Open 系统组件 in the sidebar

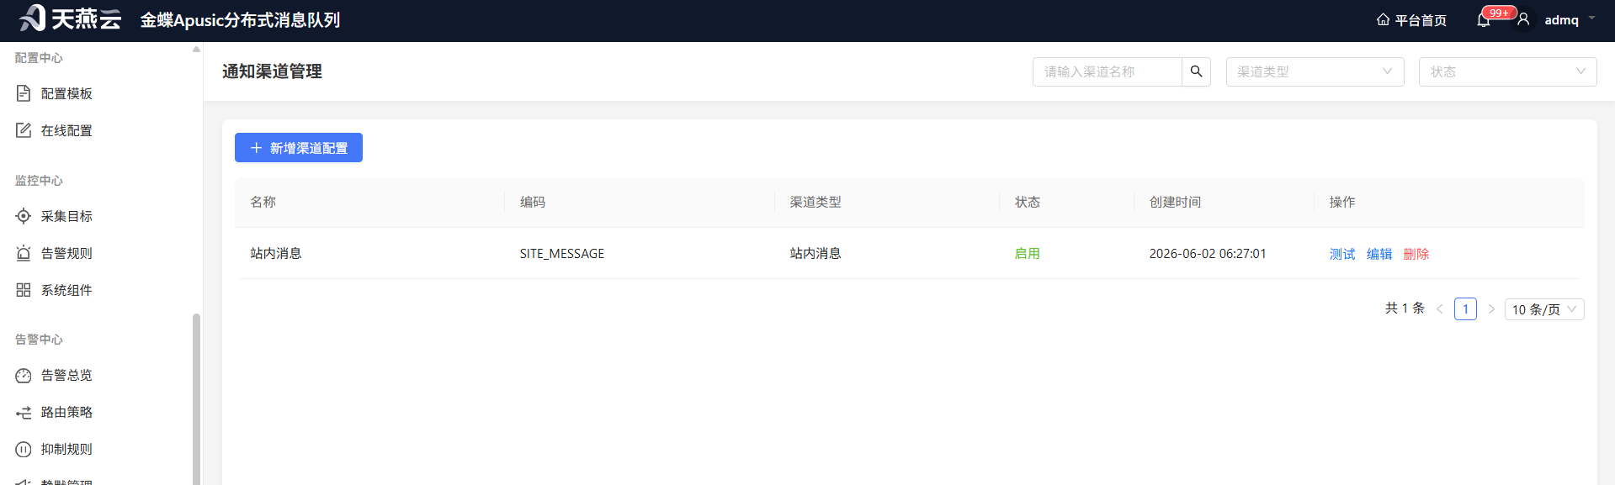pos(66,290)
